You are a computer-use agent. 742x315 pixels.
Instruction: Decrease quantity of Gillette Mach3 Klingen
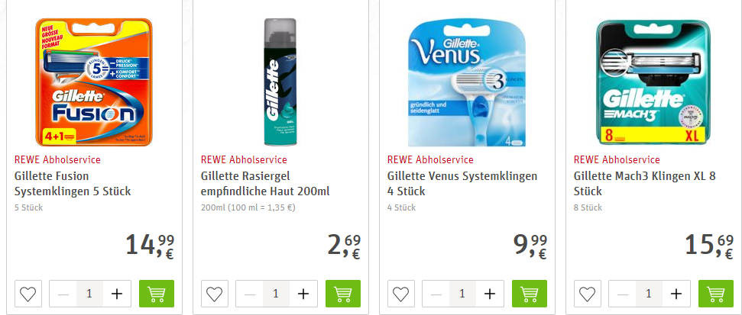[x=623, y=294]
